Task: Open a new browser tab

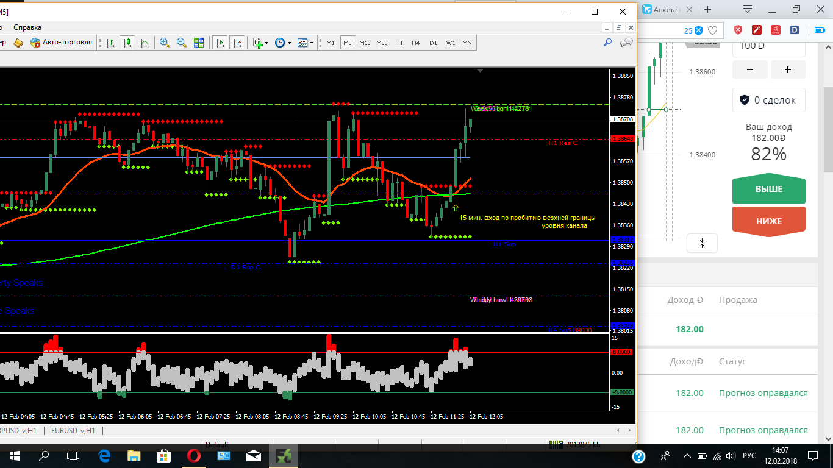Action: tap(708, 9)
